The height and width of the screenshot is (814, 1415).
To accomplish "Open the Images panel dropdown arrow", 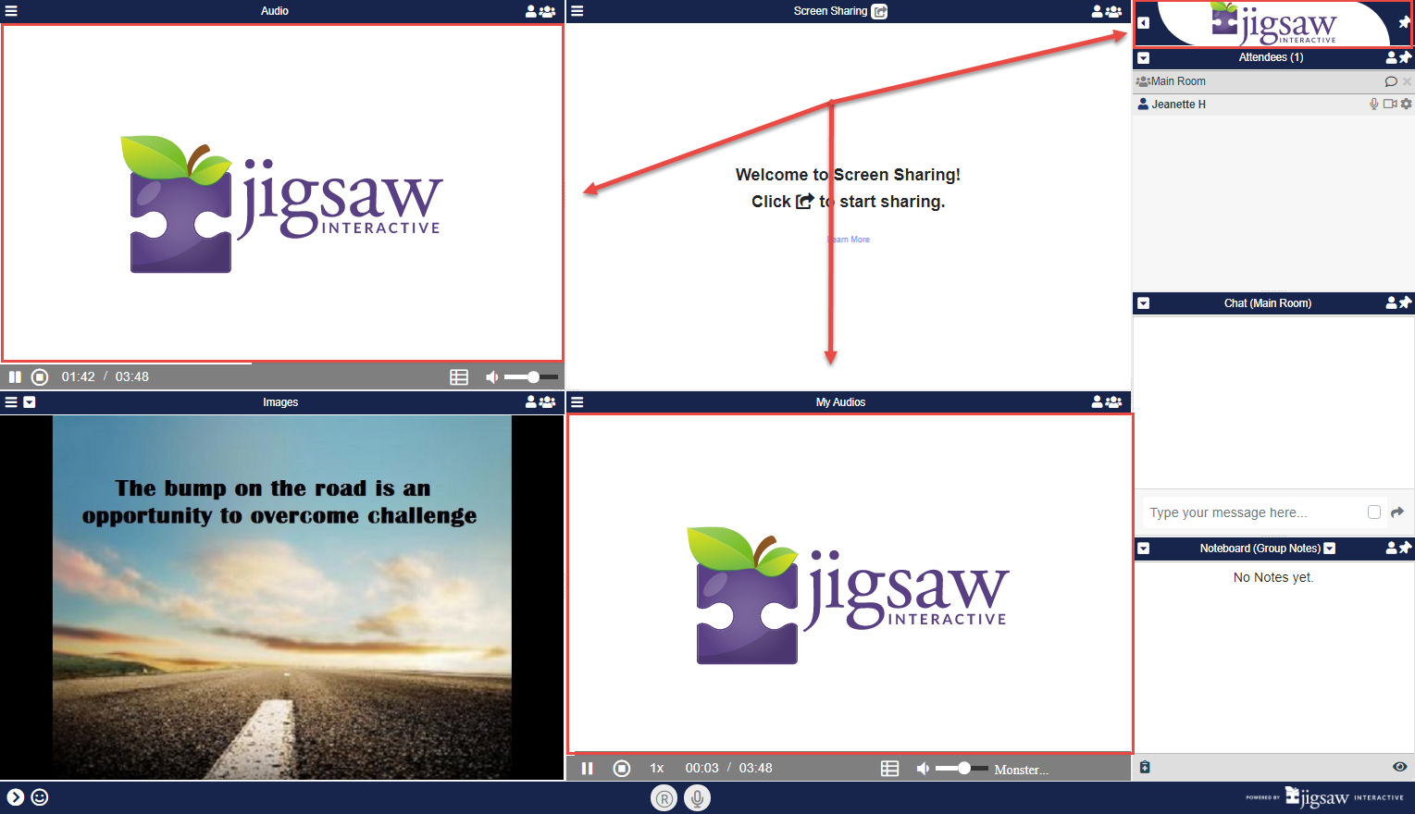I will pyautogui.click(x=30, y=402).
